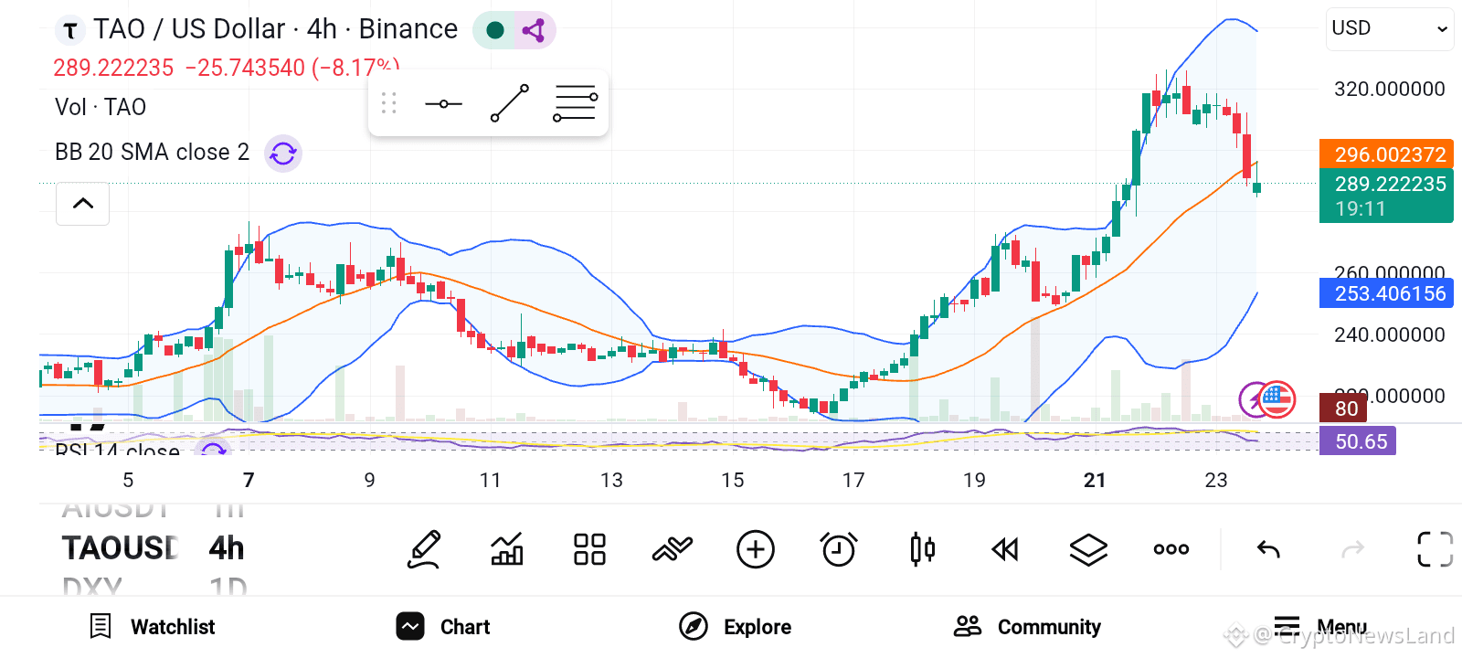Start bar replay with the rewind icon
This screenshot has width=1462, height=658.
tap(1005, 549)
